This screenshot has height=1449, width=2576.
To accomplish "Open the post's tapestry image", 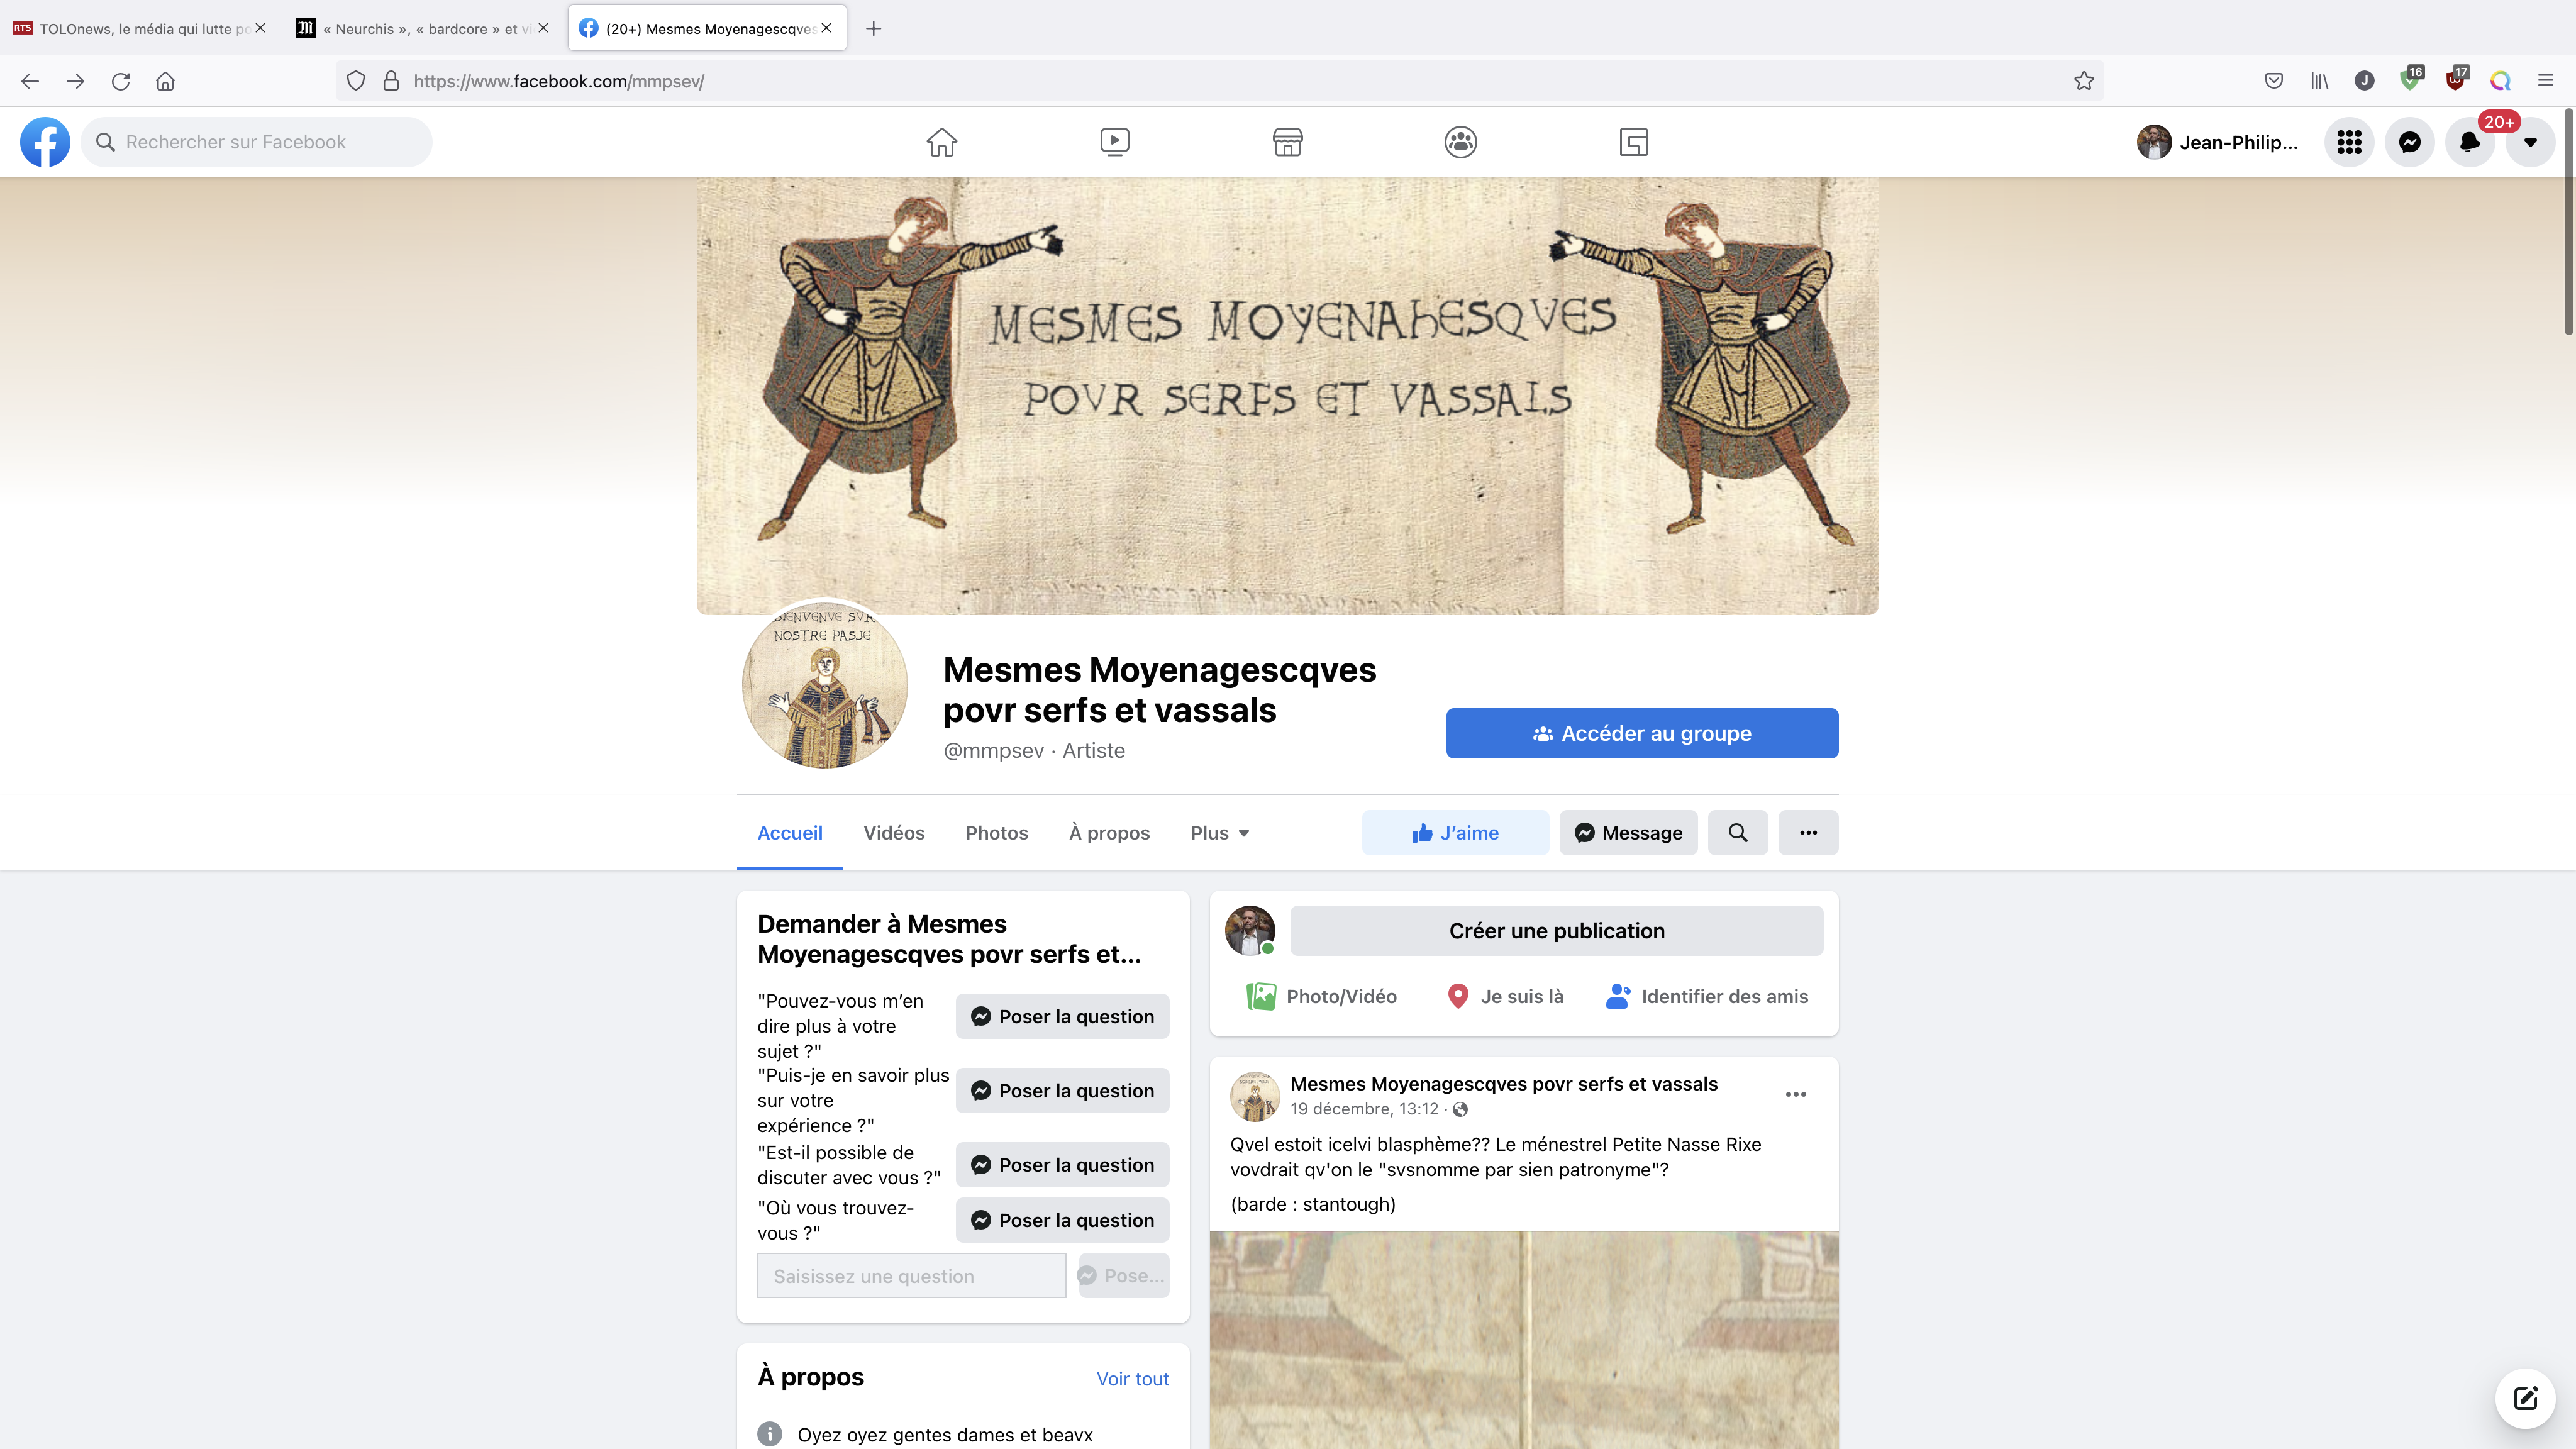I will pos(1523,1340).
